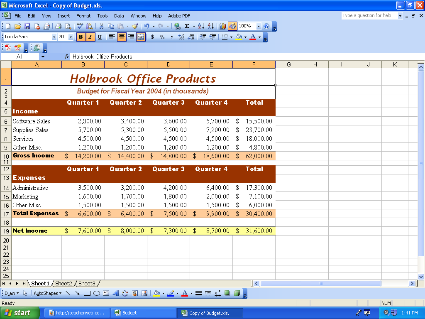The width and height of the screenshot is (425, 319).
Task: Undo the last action
Action: tap(147, 26)
